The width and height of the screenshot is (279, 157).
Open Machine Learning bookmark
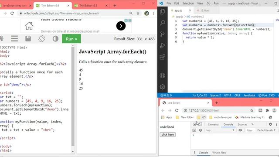click(250, 117)
